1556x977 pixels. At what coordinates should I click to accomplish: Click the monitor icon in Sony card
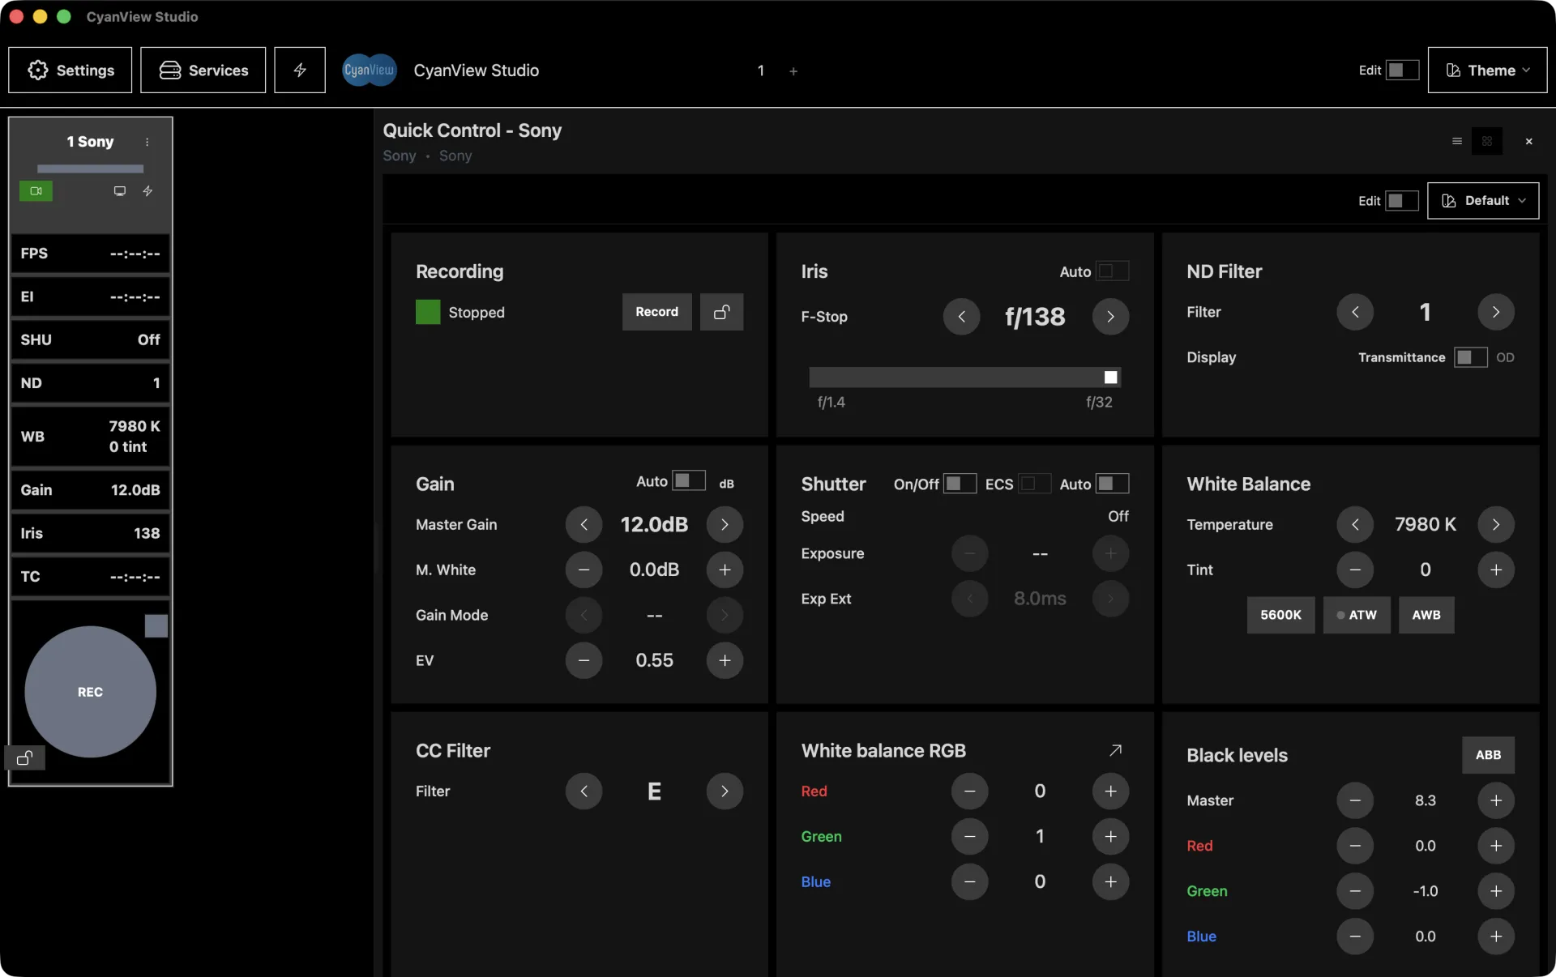tap(120, 191)
